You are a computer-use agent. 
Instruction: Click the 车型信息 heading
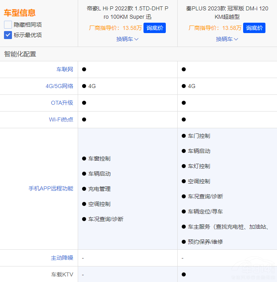[x=20, y=13]
